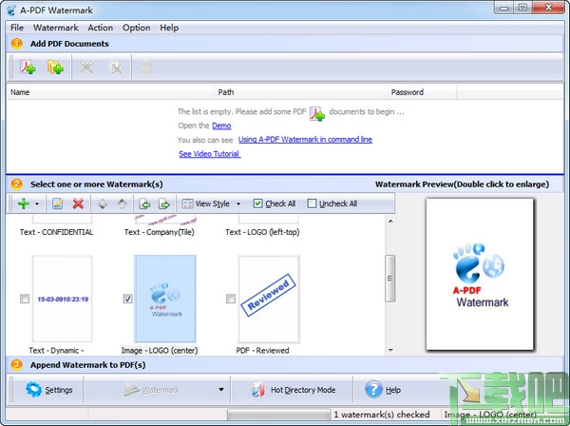
Task: Click the green plus Add watermark icon
Action: (24, 203)
